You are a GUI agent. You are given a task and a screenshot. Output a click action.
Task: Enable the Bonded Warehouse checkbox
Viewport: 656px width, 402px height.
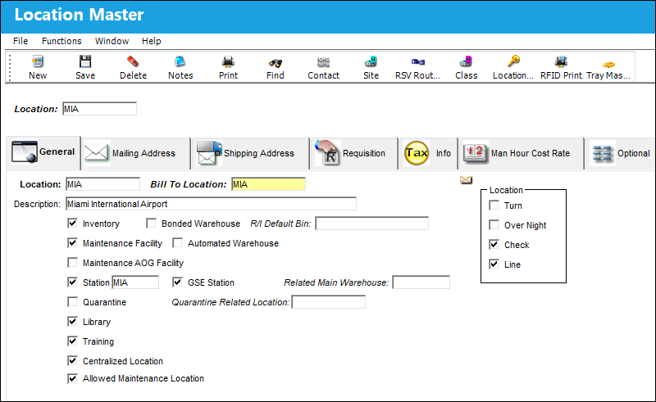click(x=151, y=224)
